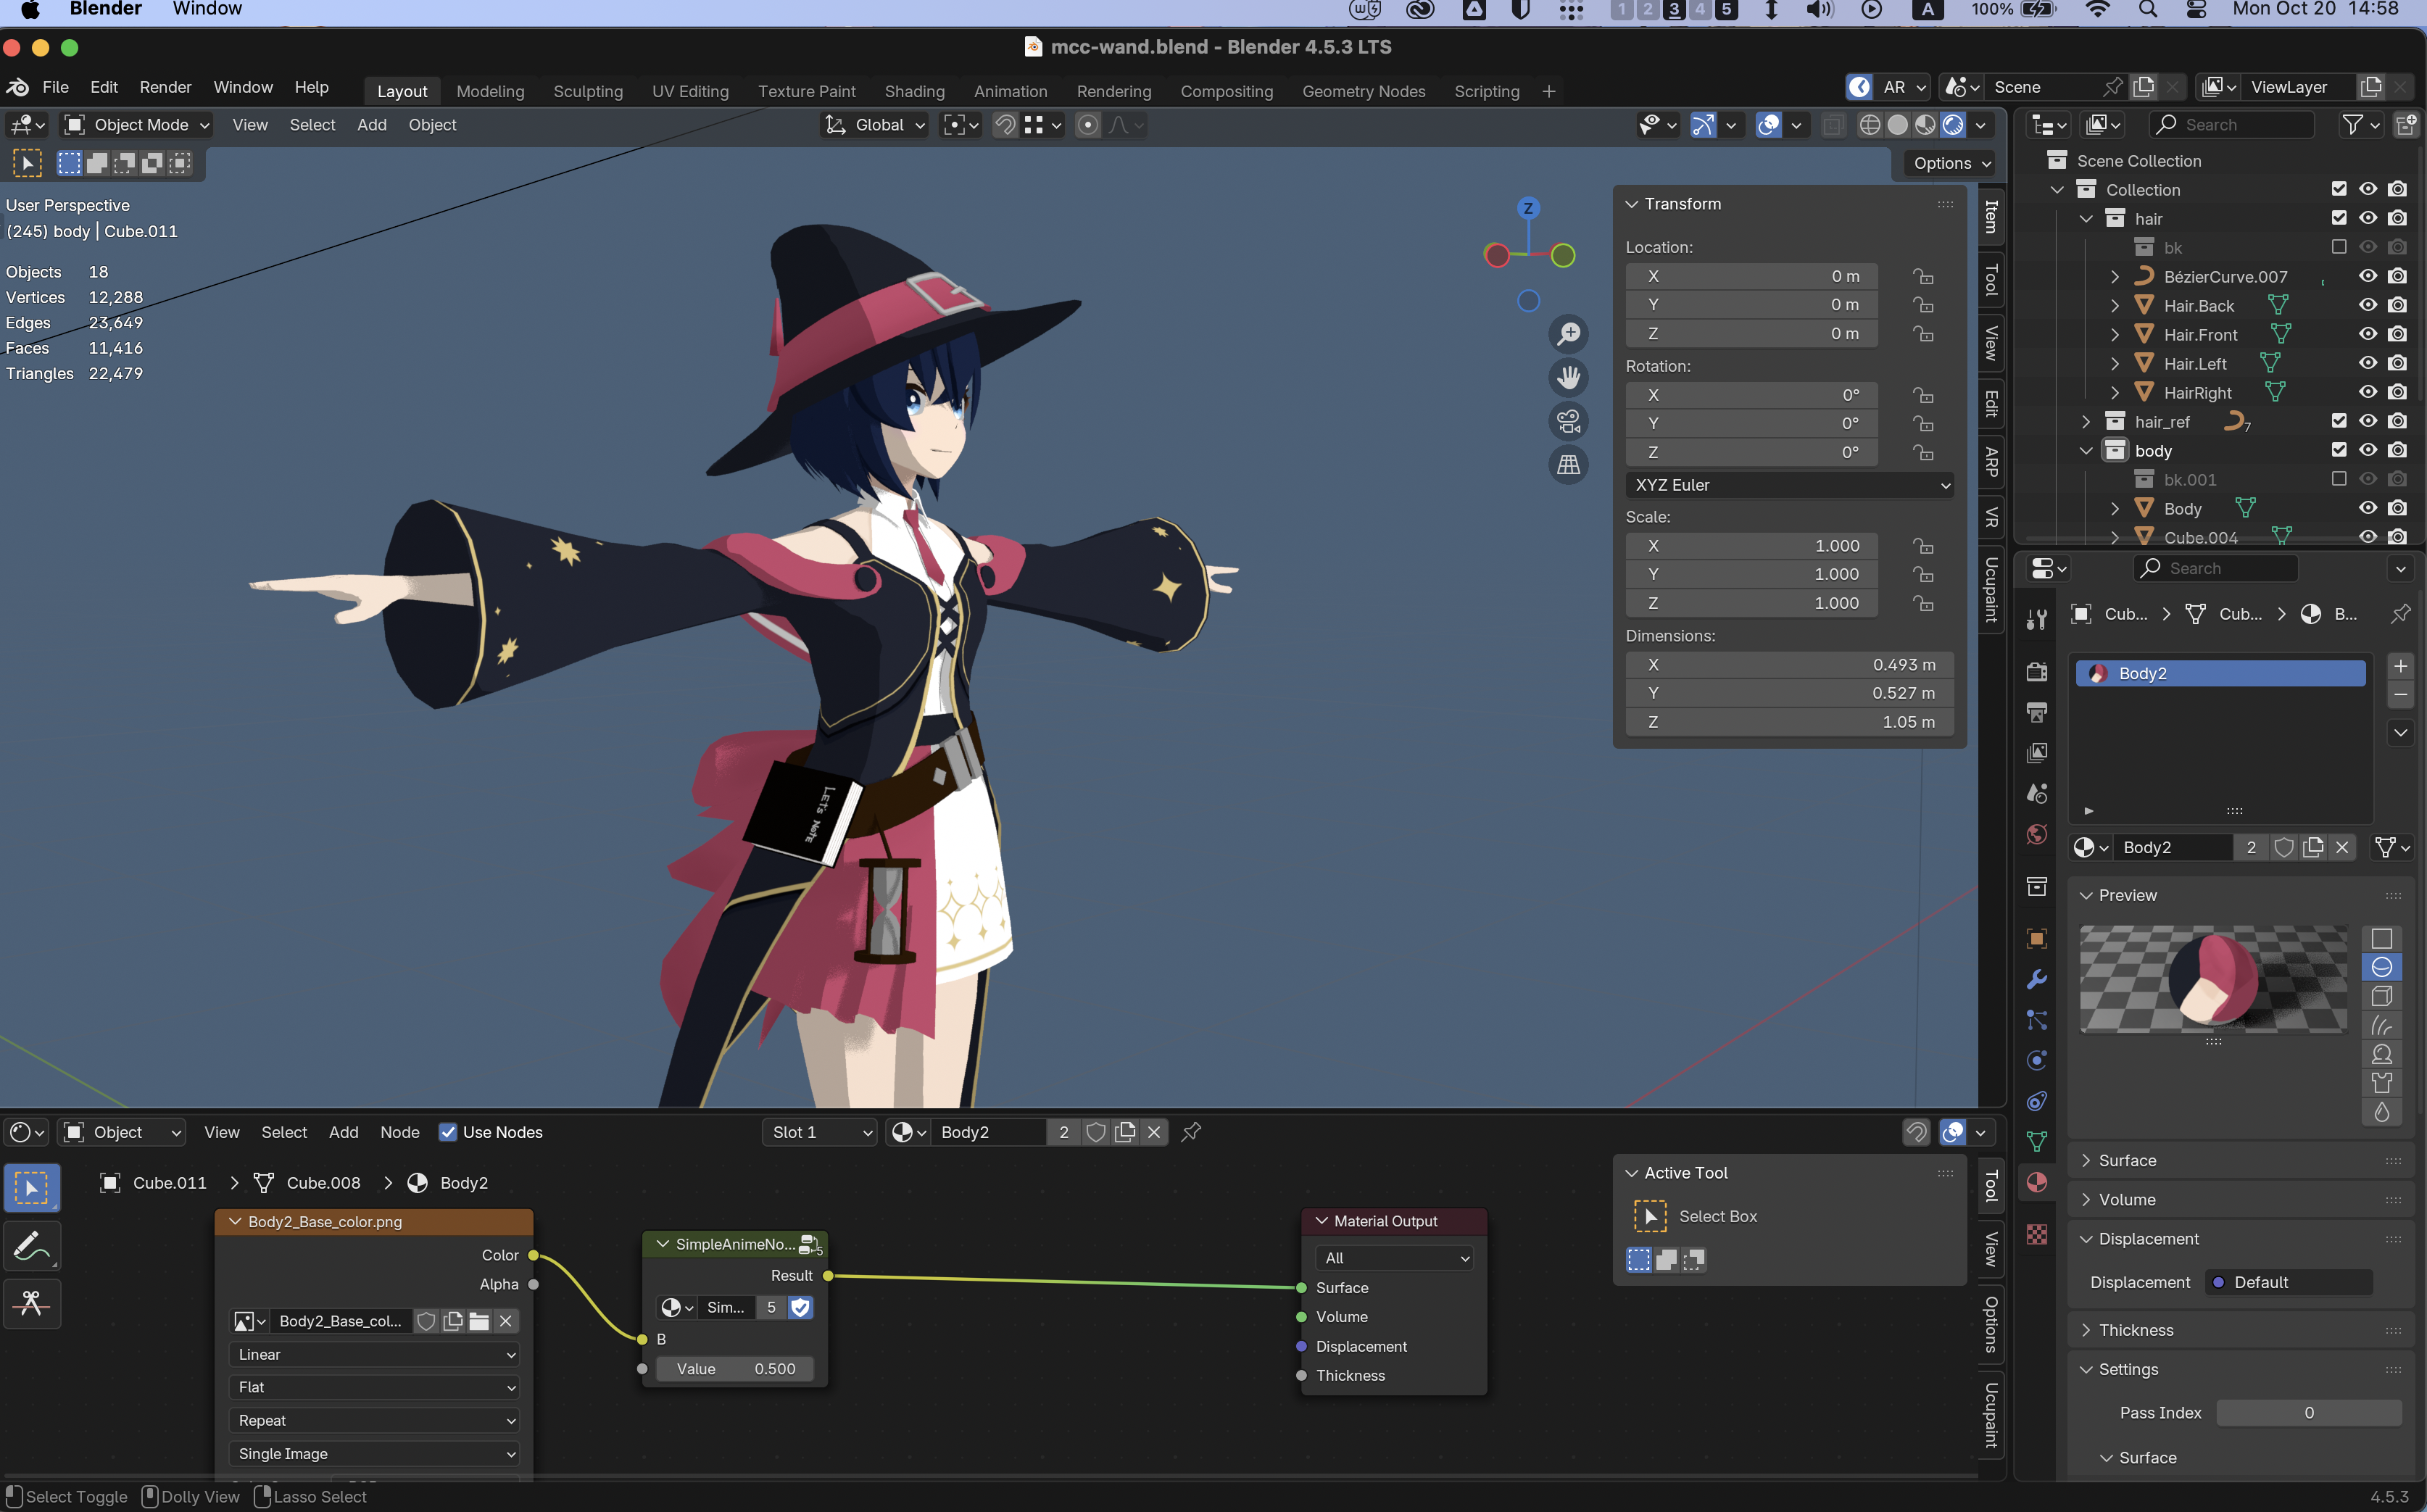
Task: Switch to the Shading workspace tab
Action: pos(914,91)
